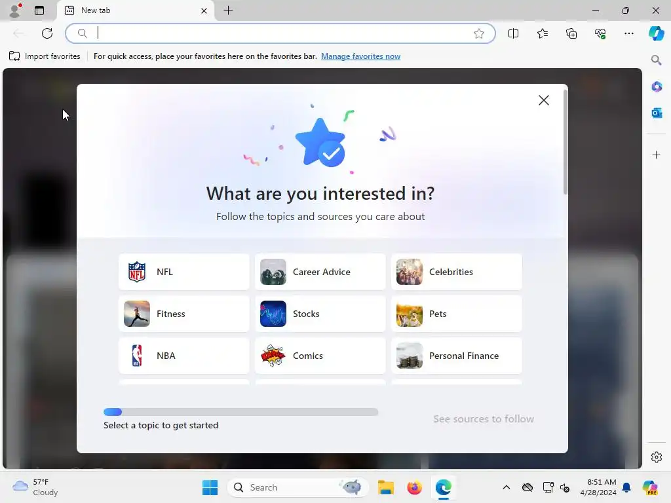Screen dimensions: 671x503
Task: Customize sidebar with plus icon
Action: (x=656, y=155)
